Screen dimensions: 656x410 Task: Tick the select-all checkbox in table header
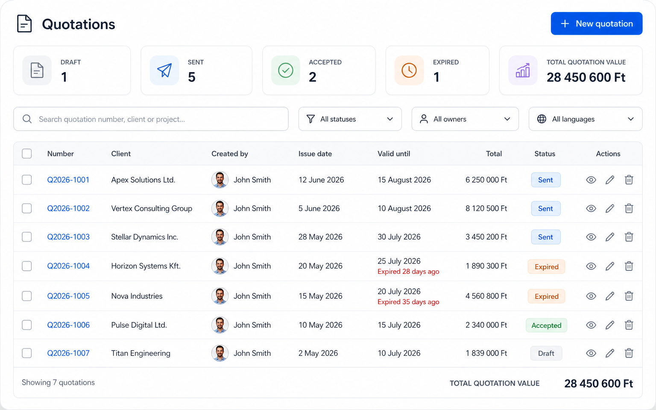(27, 154)
